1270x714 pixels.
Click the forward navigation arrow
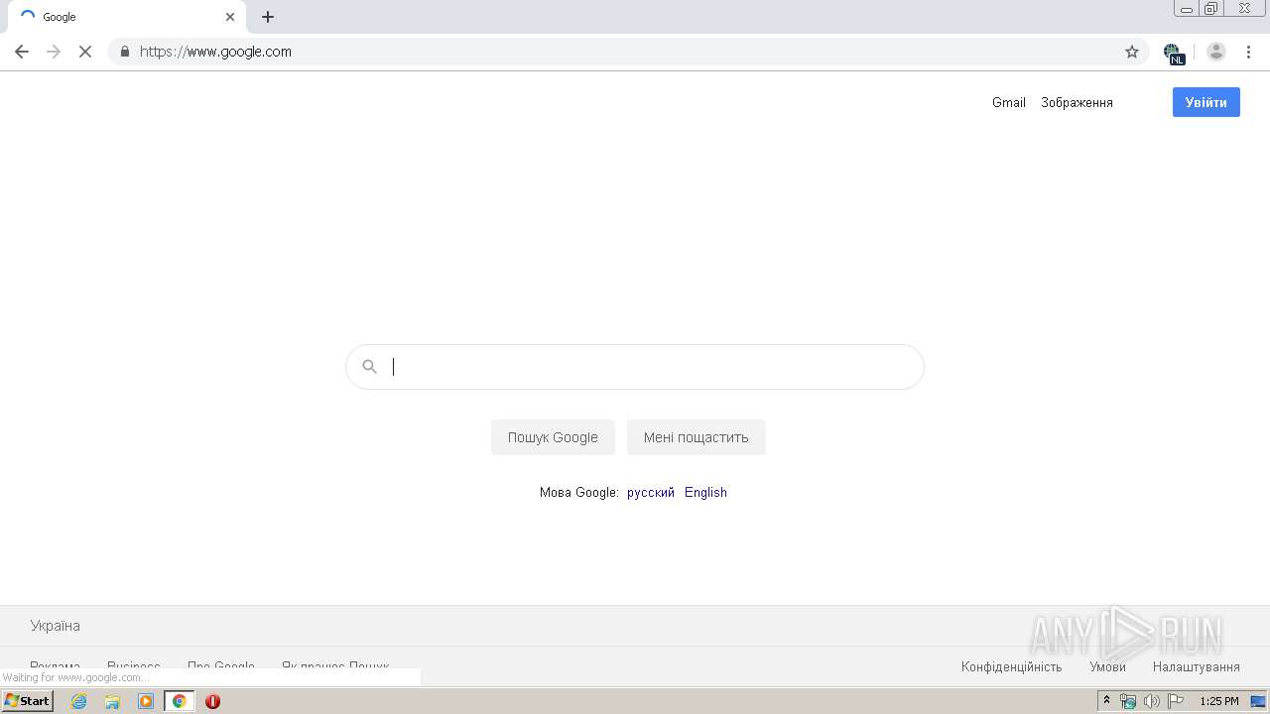[x=54, y=52]
